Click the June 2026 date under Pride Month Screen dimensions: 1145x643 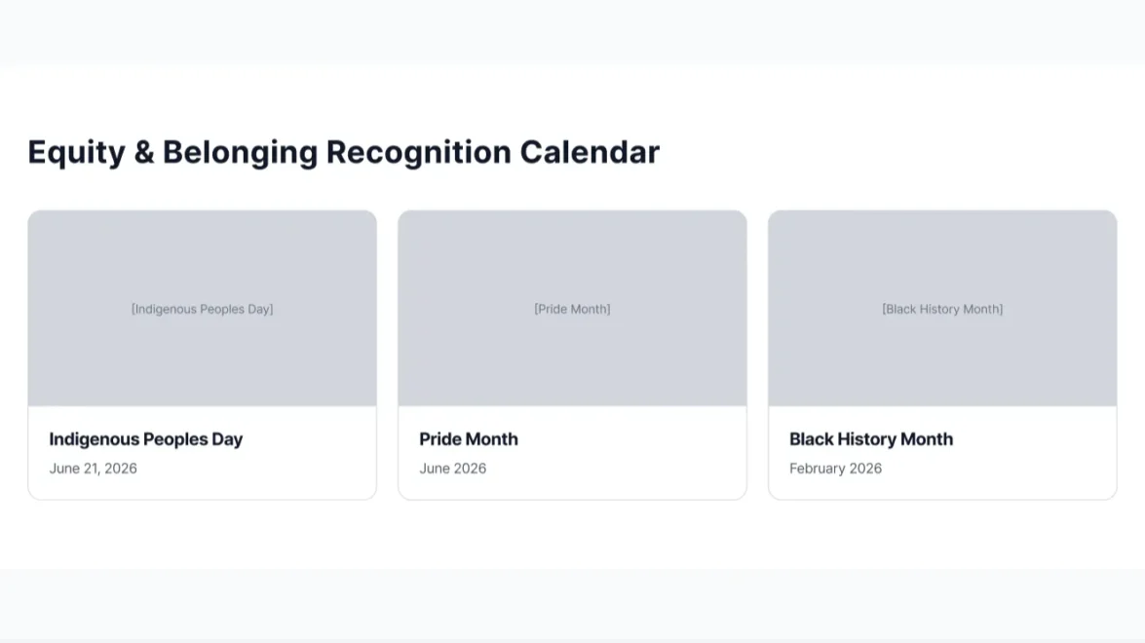453,469
